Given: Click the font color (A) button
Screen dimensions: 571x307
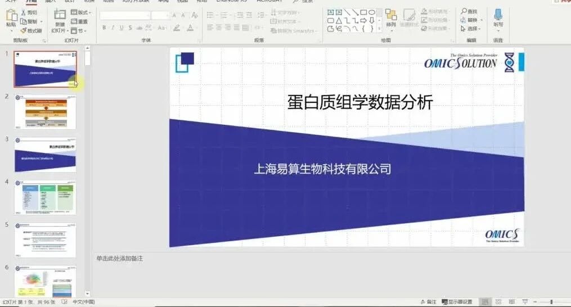Looking at the screenshot, I should (190, 28).
